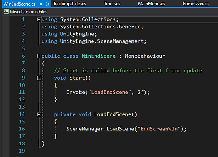Image resolution: width=218 pixels, height=157 pixels.
Task: Select the WinEndScene.cs tab
Action: tap(19, 4)
